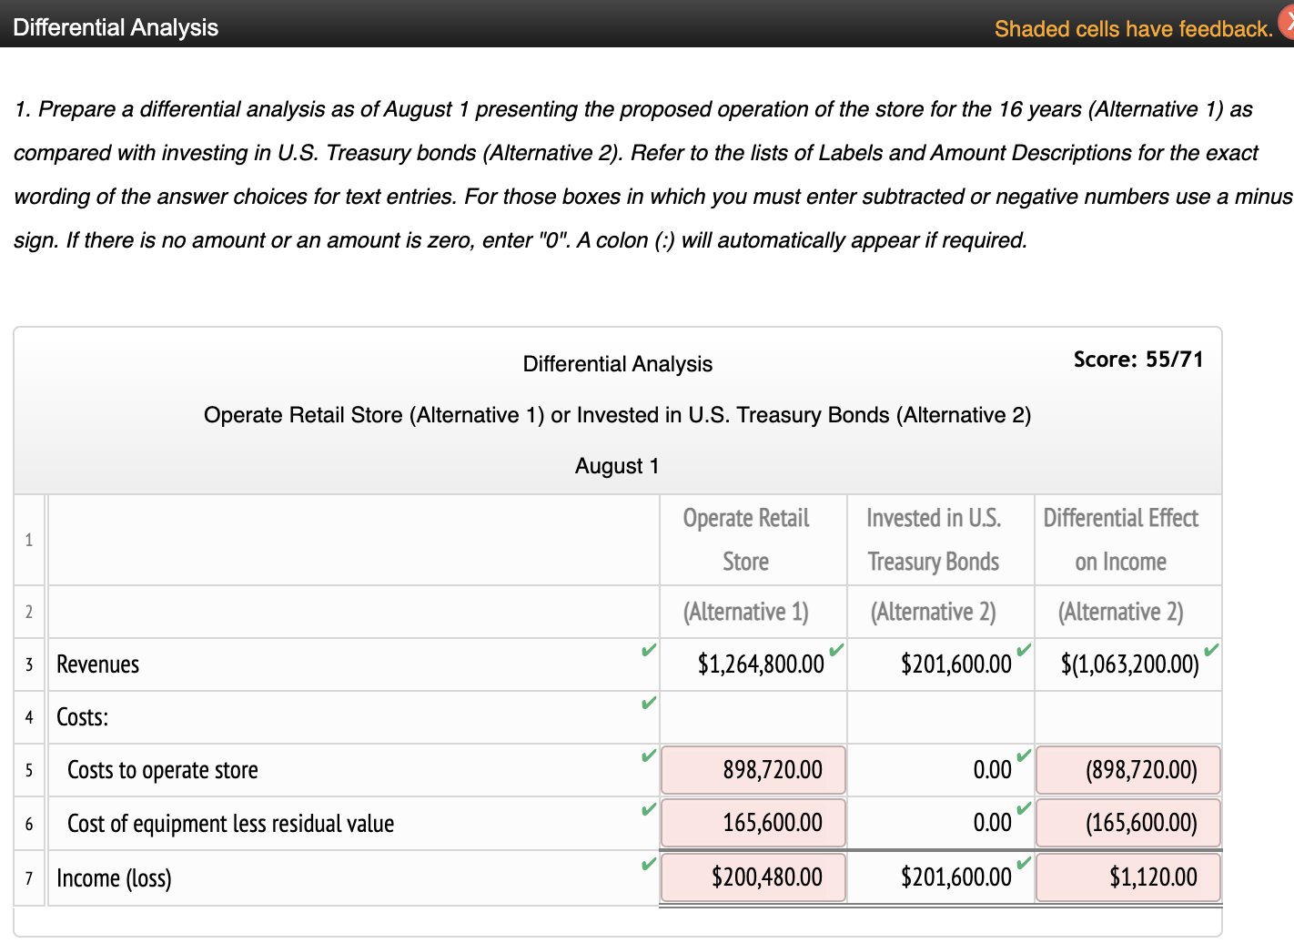Click the Operate Retail Store costs to operate cell 898,720.00
The width and height of the screenshot is (1294, 943).
pos(753,770)
